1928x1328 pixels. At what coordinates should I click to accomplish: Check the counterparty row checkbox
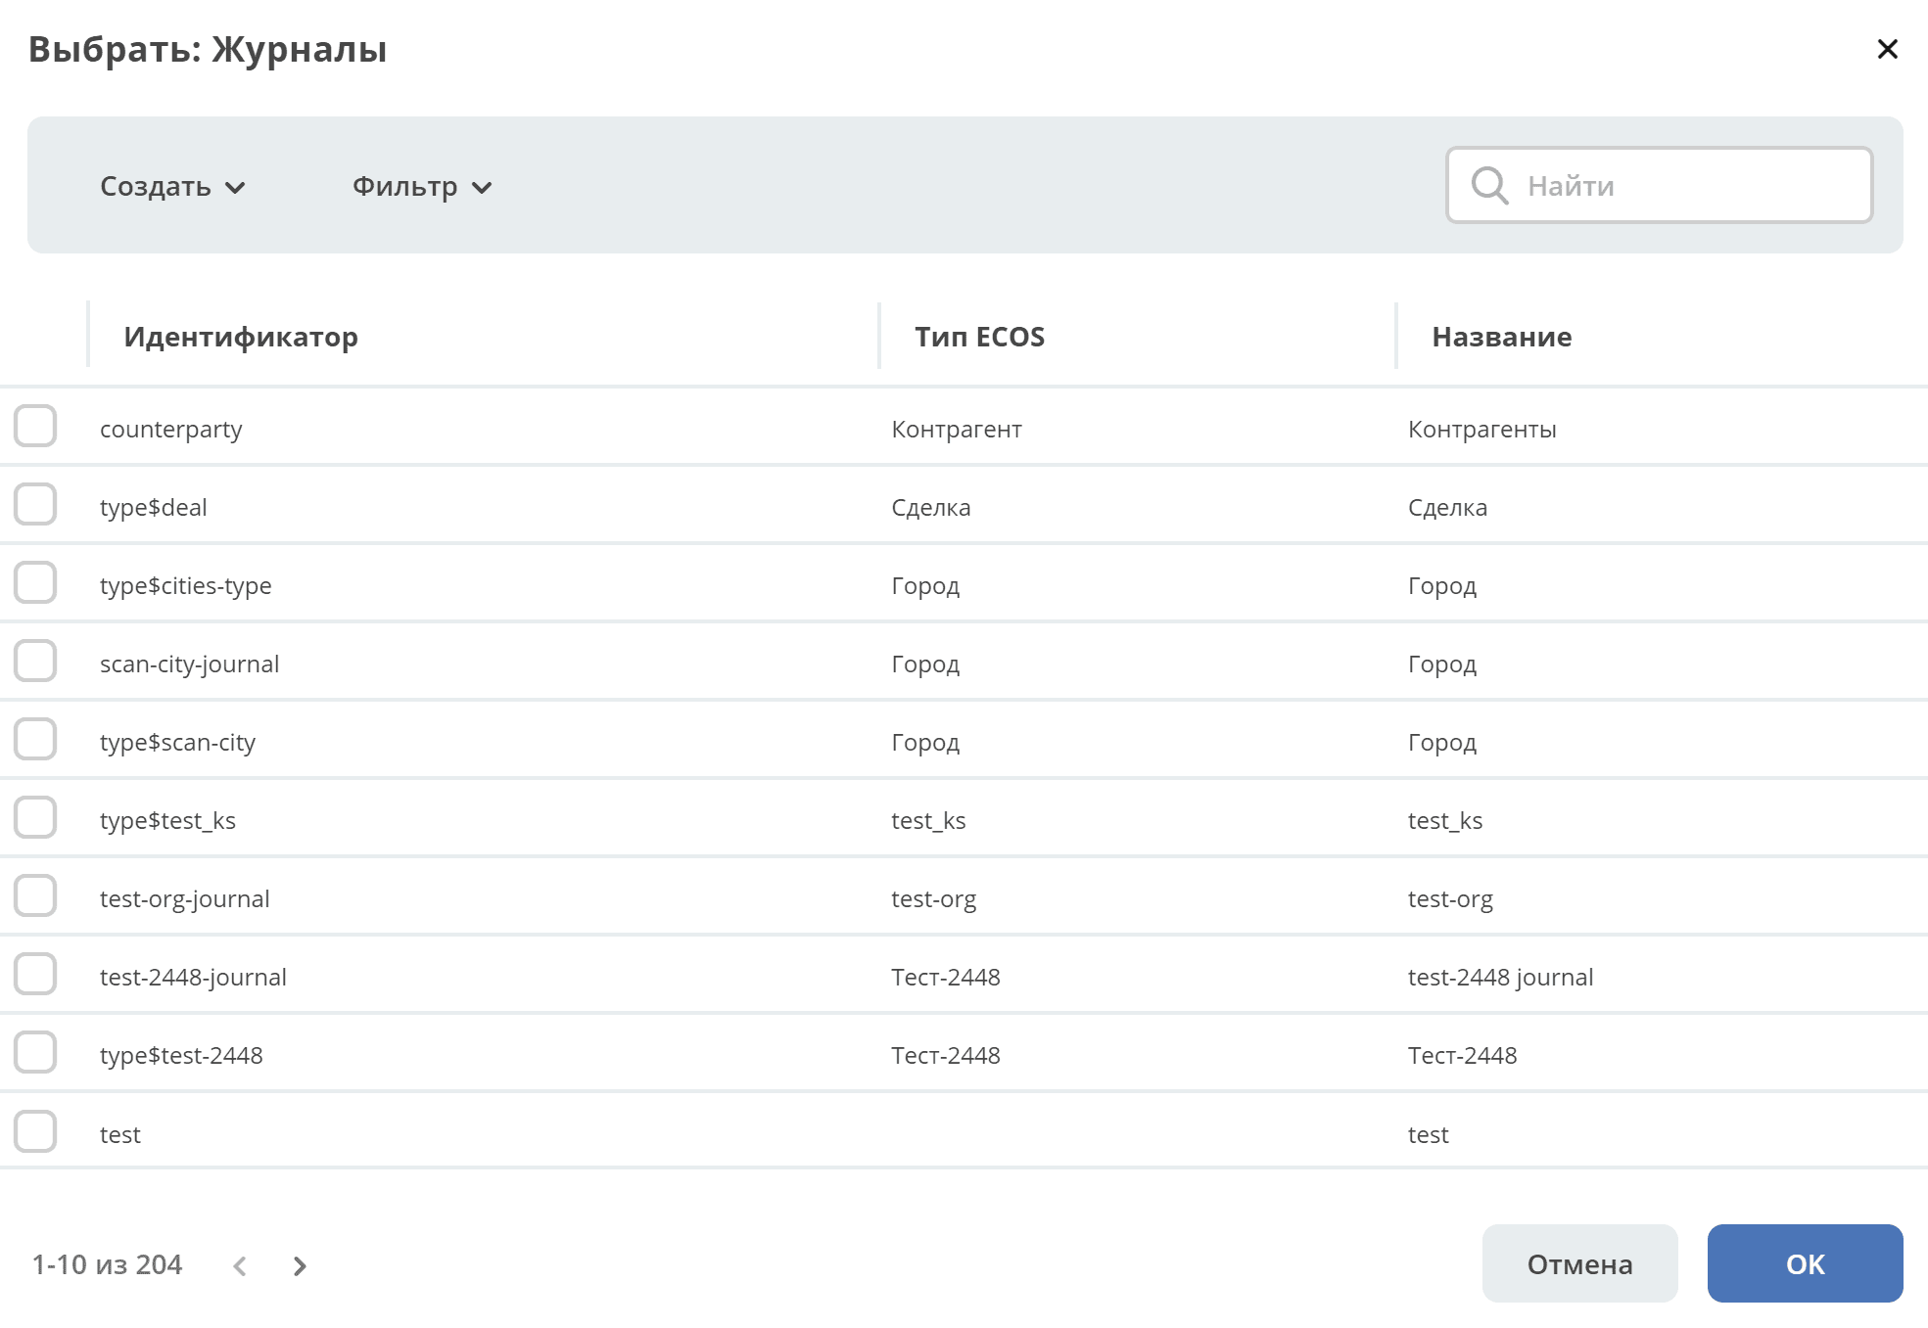point(35,427)
